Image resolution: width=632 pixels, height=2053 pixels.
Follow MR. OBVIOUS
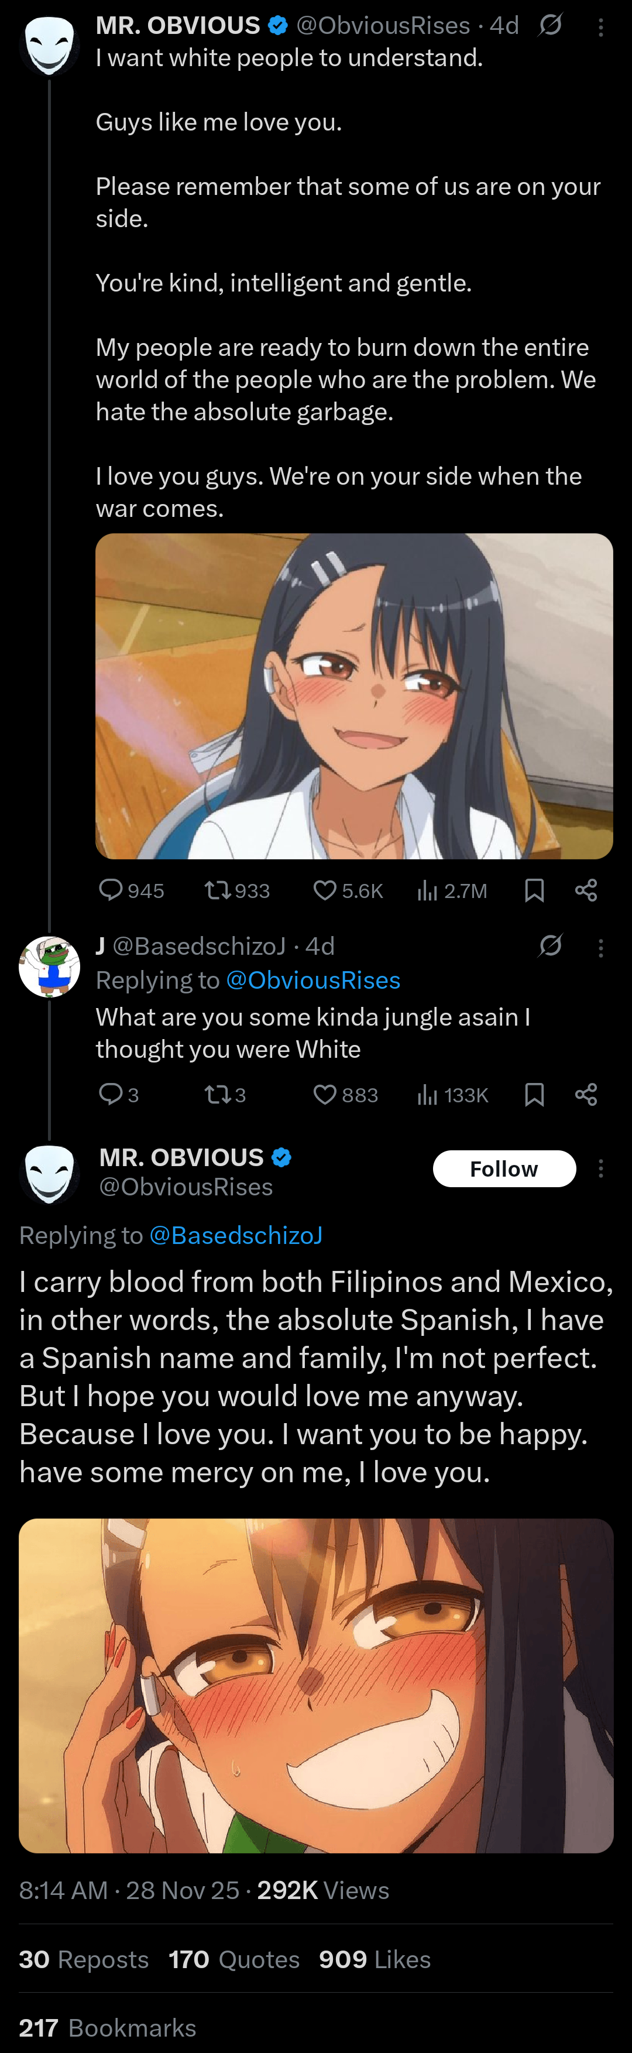504,1168
